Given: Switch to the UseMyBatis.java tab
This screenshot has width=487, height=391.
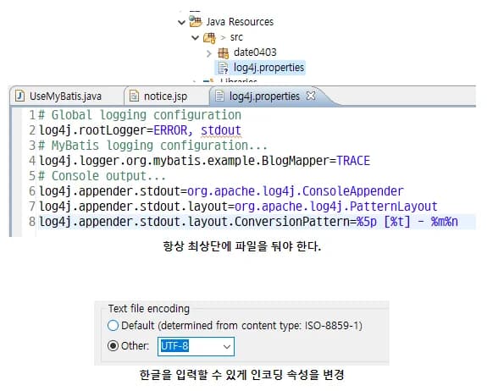Looking at the screenshot, I should [x=65, y=96].
